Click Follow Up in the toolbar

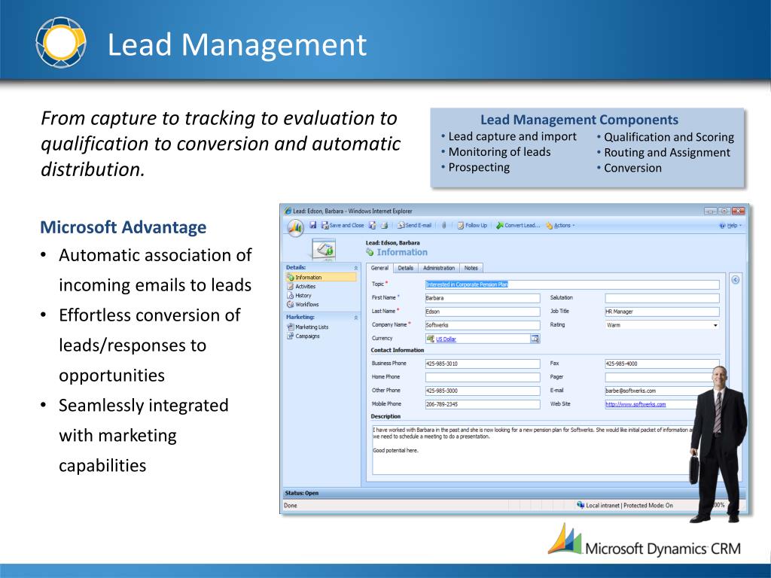472,225
